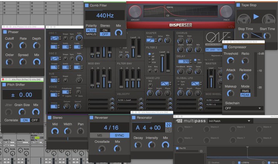Set Pitch Shifter Correlate to OFF
The image size is (278, 164).
point(35,120)
